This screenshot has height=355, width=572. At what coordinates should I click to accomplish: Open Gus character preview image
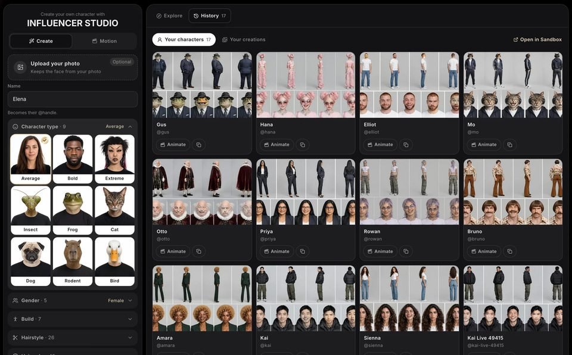point(202,85)
